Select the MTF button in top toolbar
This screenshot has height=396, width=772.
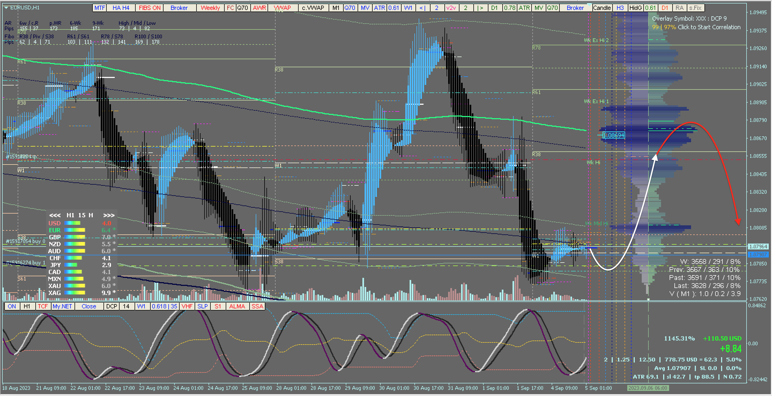[99, 8]
